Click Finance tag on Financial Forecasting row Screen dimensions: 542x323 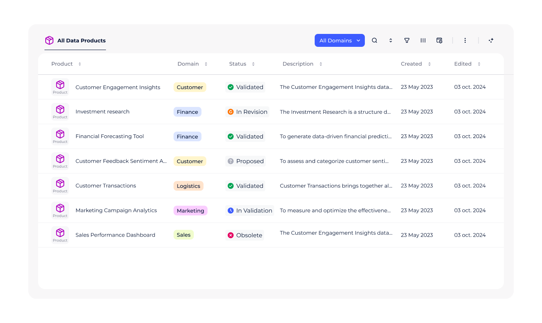click(x=187, y=136)
